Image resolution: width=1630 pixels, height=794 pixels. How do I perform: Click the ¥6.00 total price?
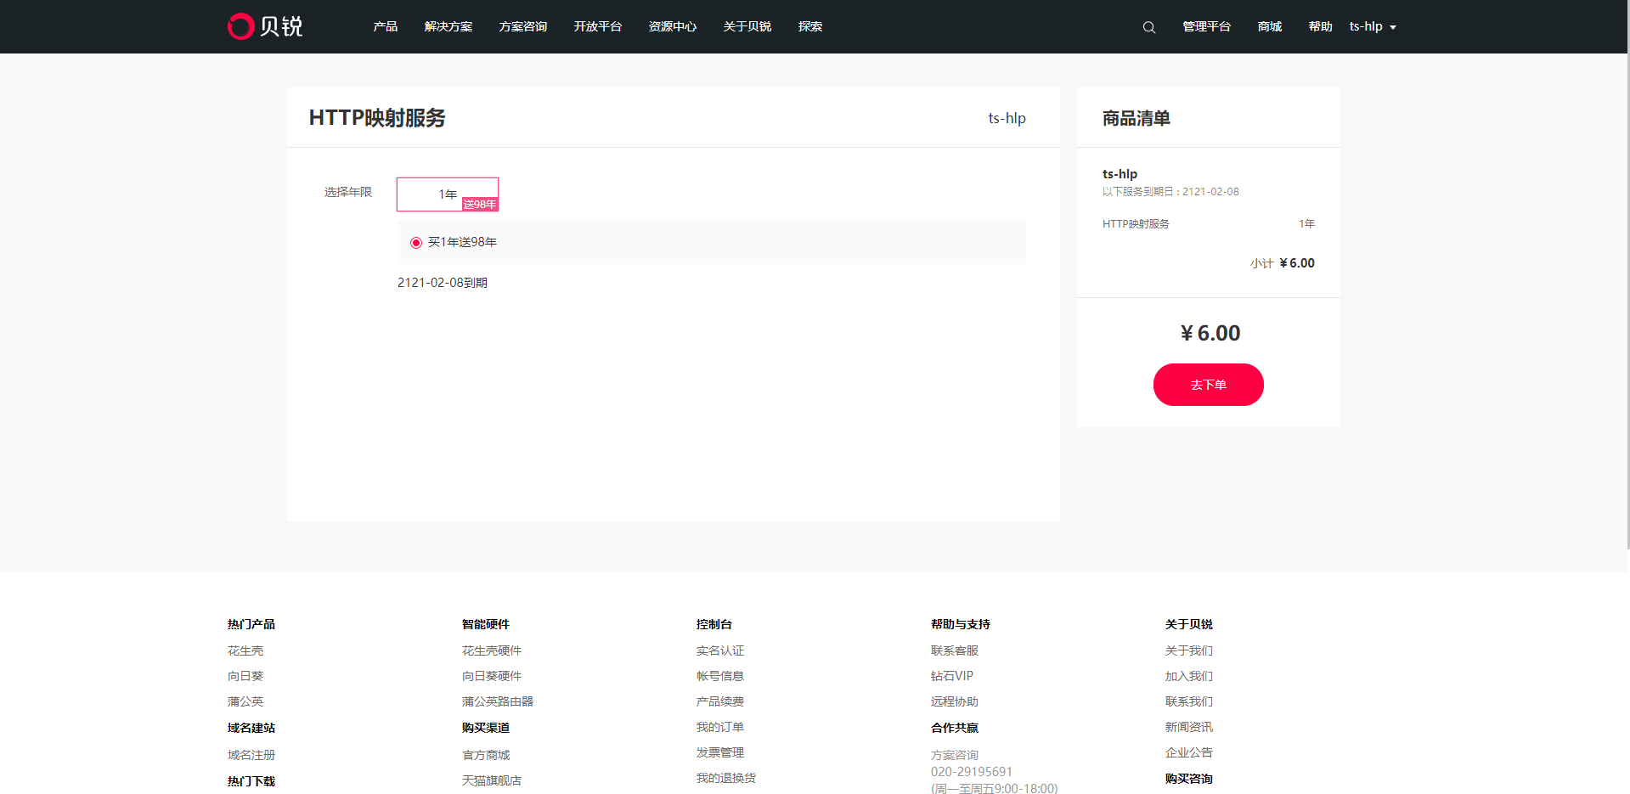pos(1210,333)
